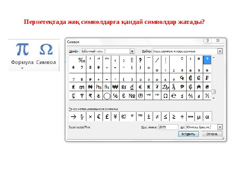Screen dimensions: 239x179
Task: Select the alpha α recent symbol
Action: (x=207, y=117)
